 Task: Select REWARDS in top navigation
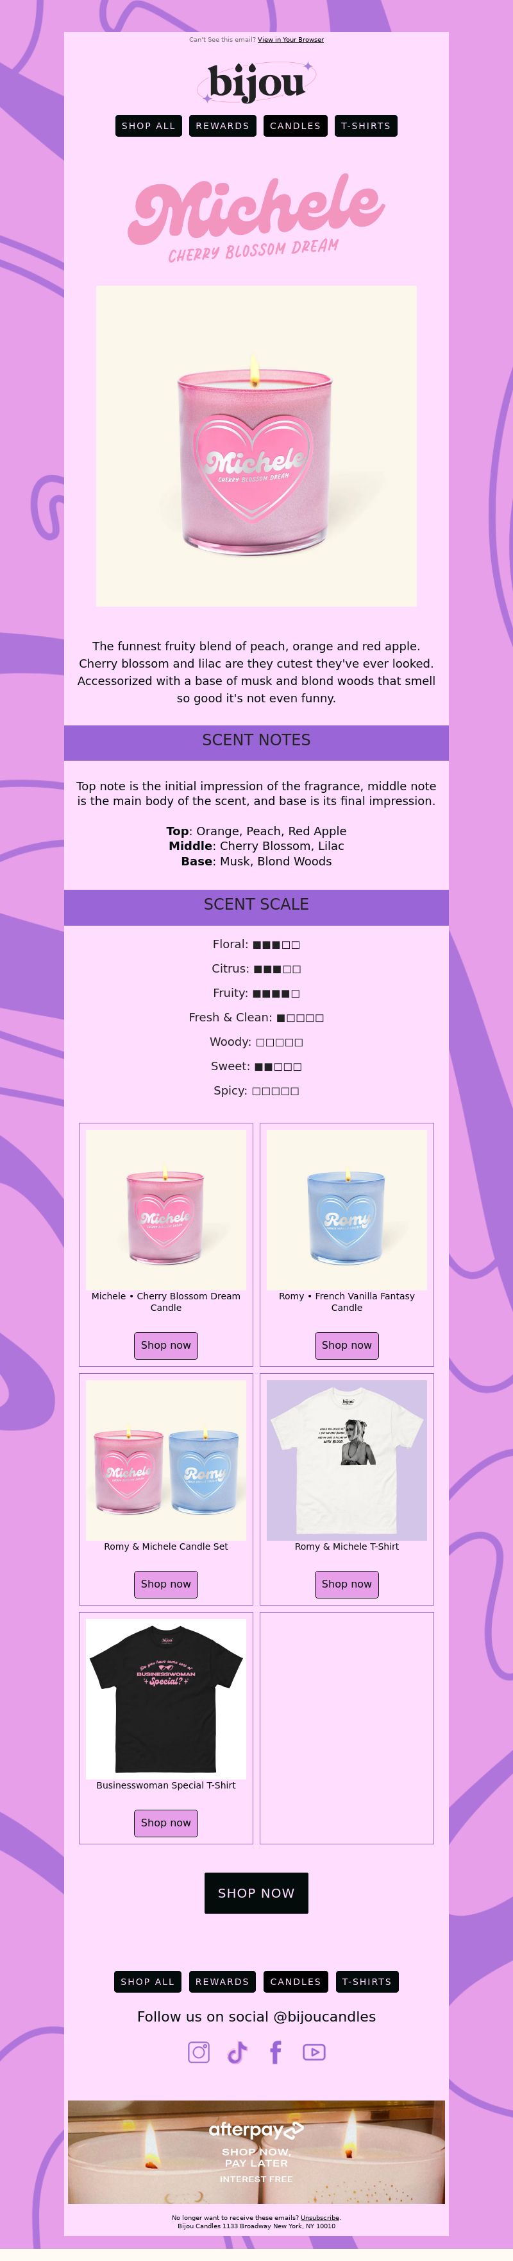click(223, 126)
